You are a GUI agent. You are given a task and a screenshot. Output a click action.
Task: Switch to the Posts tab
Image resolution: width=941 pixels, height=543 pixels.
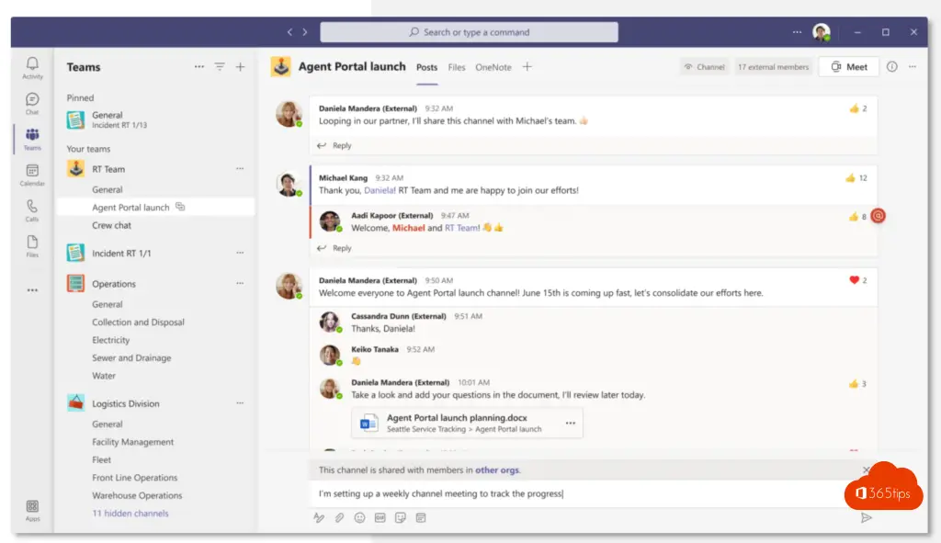[x=426, y=67]
